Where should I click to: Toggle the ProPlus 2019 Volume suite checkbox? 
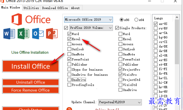click(x=66, y=28)
